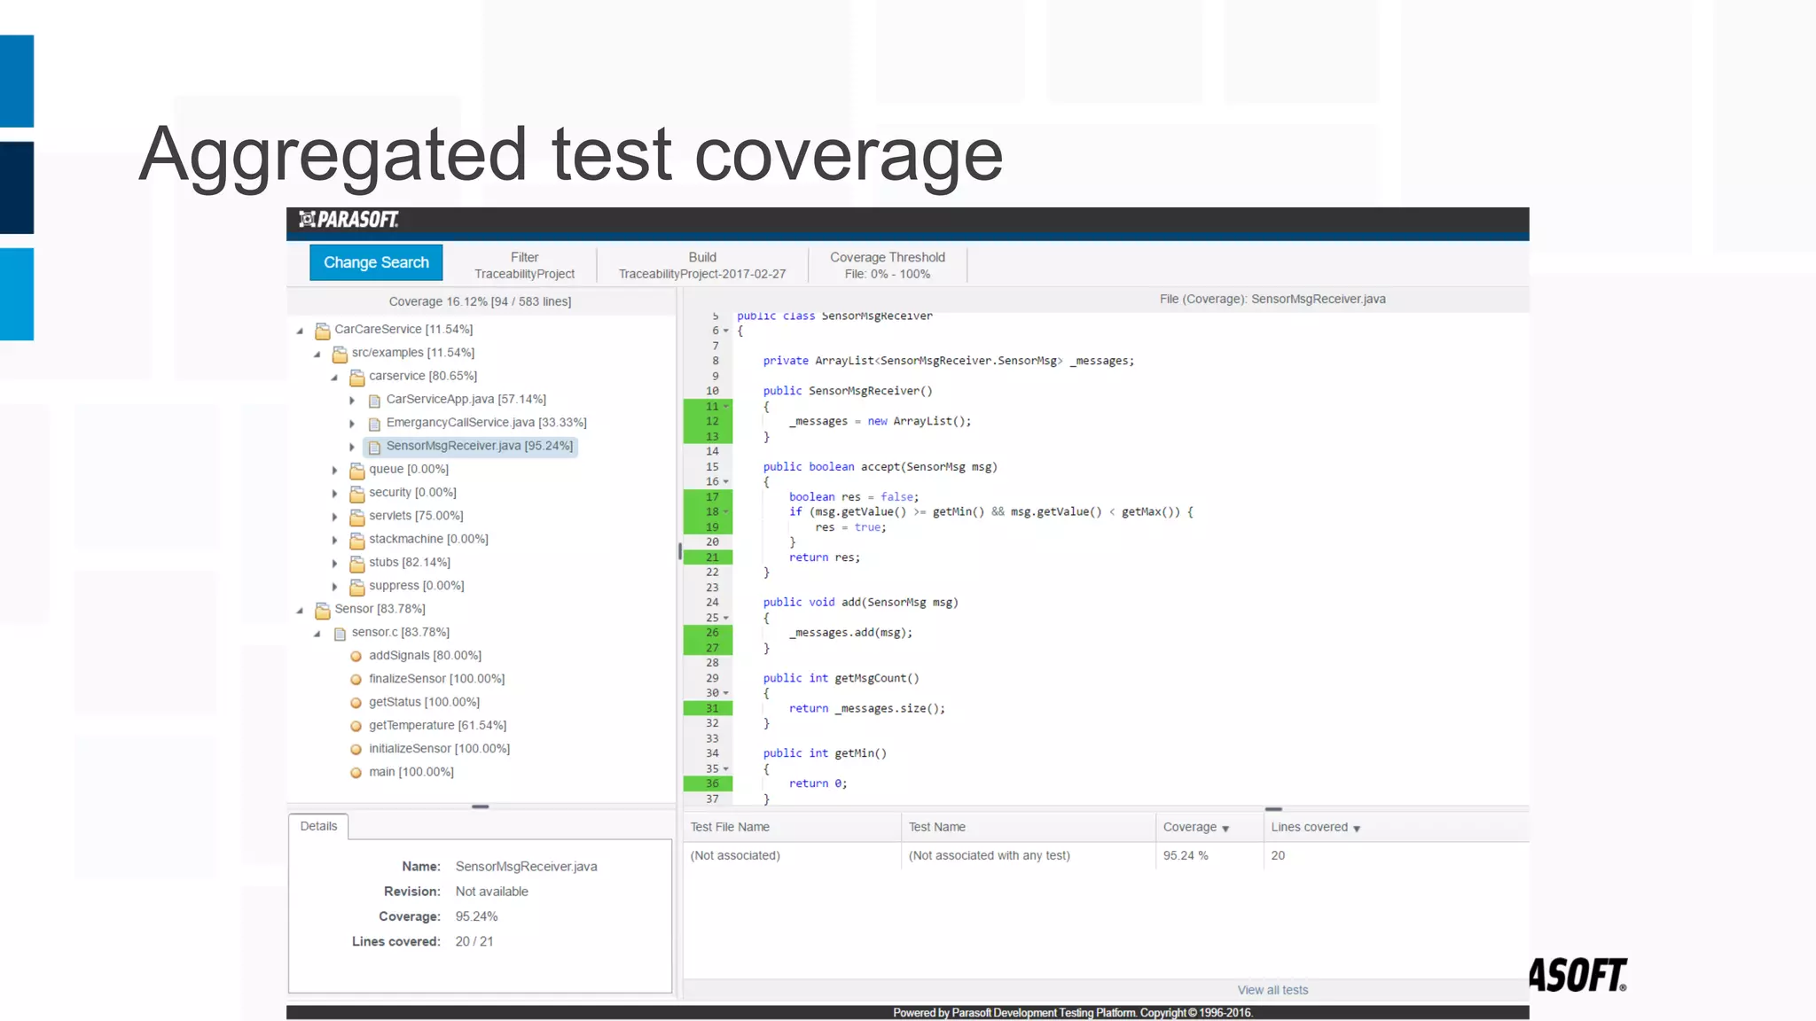Expand the servlets folder node
1816x1021 pixels.
click(x=334, y=517)
